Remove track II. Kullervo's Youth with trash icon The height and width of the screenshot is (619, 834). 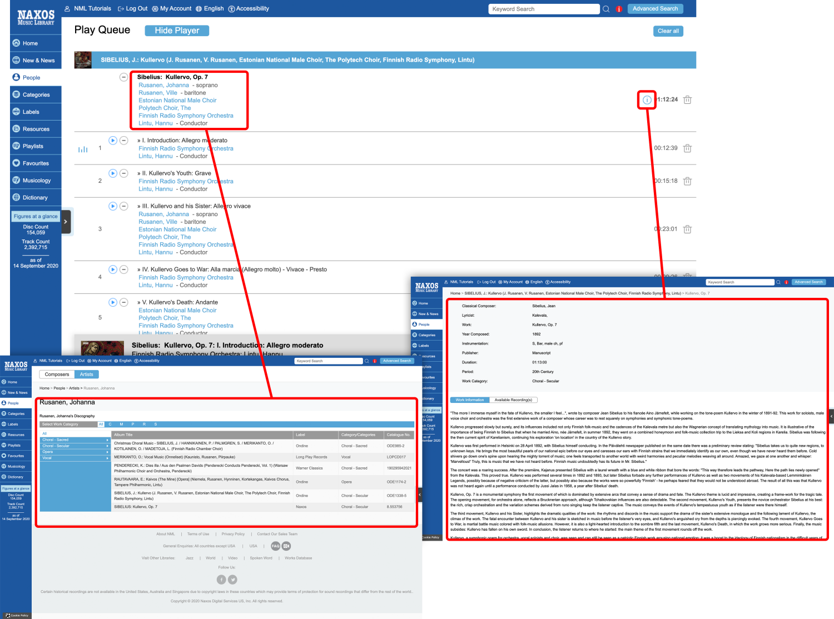[687, 181]
